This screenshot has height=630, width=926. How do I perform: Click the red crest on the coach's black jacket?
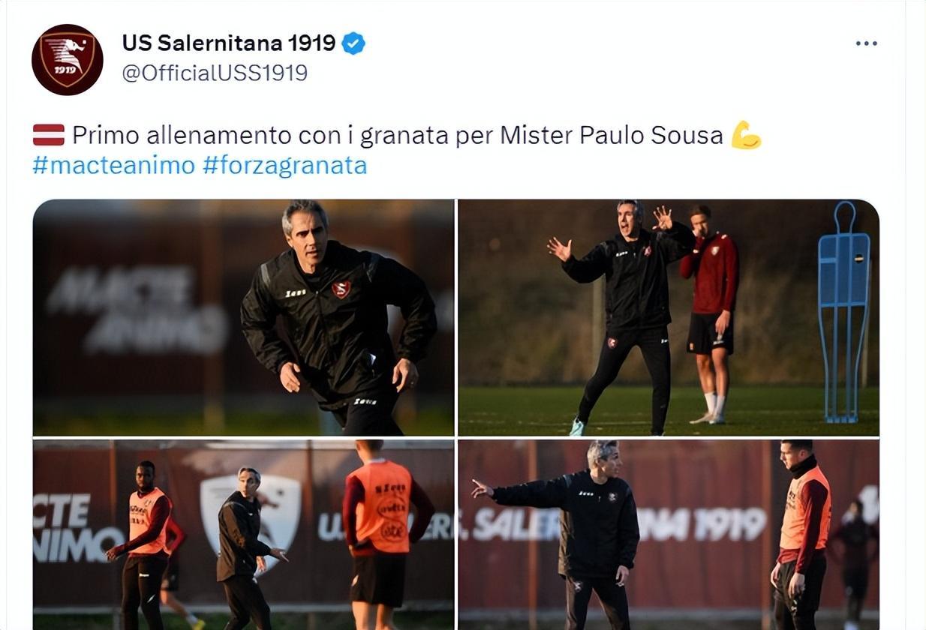[x=341, y=289]
